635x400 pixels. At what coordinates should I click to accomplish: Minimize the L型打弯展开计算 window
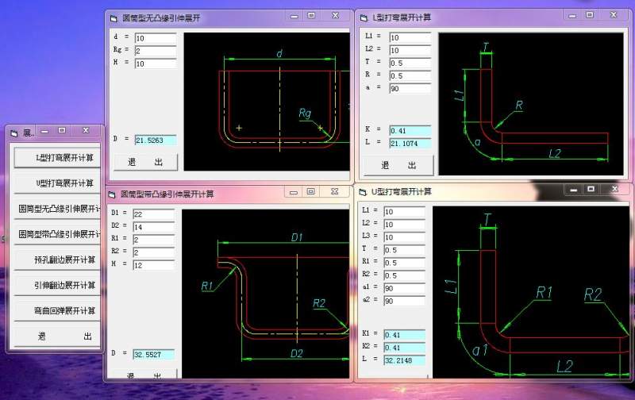tap(572, 15)
